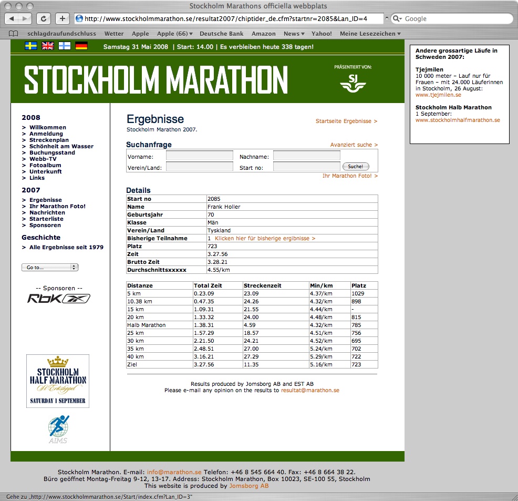Switch language with the German flag

[81, 46]
